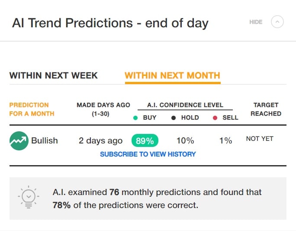
Task: Click the TARGET REACHED column header
Action: point(266,109)
